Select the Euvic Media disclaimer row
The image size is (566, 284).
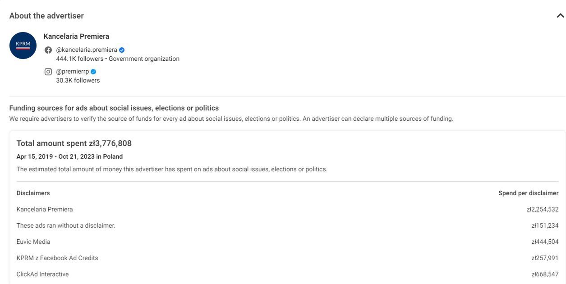(287, 242)
